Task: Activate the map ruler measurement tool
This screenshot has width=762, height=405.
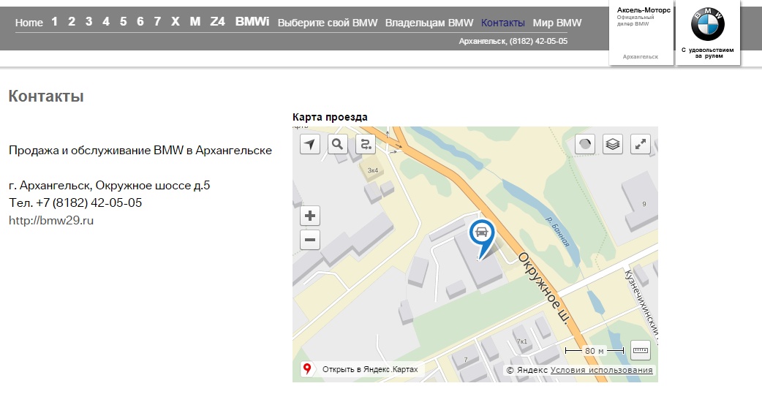Action: [x=641, y=351]
